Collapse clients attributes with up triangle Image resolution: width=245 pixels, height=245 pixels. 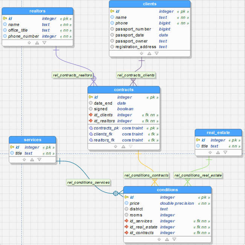tap(149, 53)
